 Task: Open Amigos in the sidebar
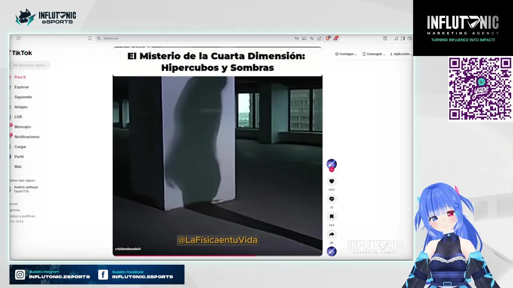pos(21,107)
